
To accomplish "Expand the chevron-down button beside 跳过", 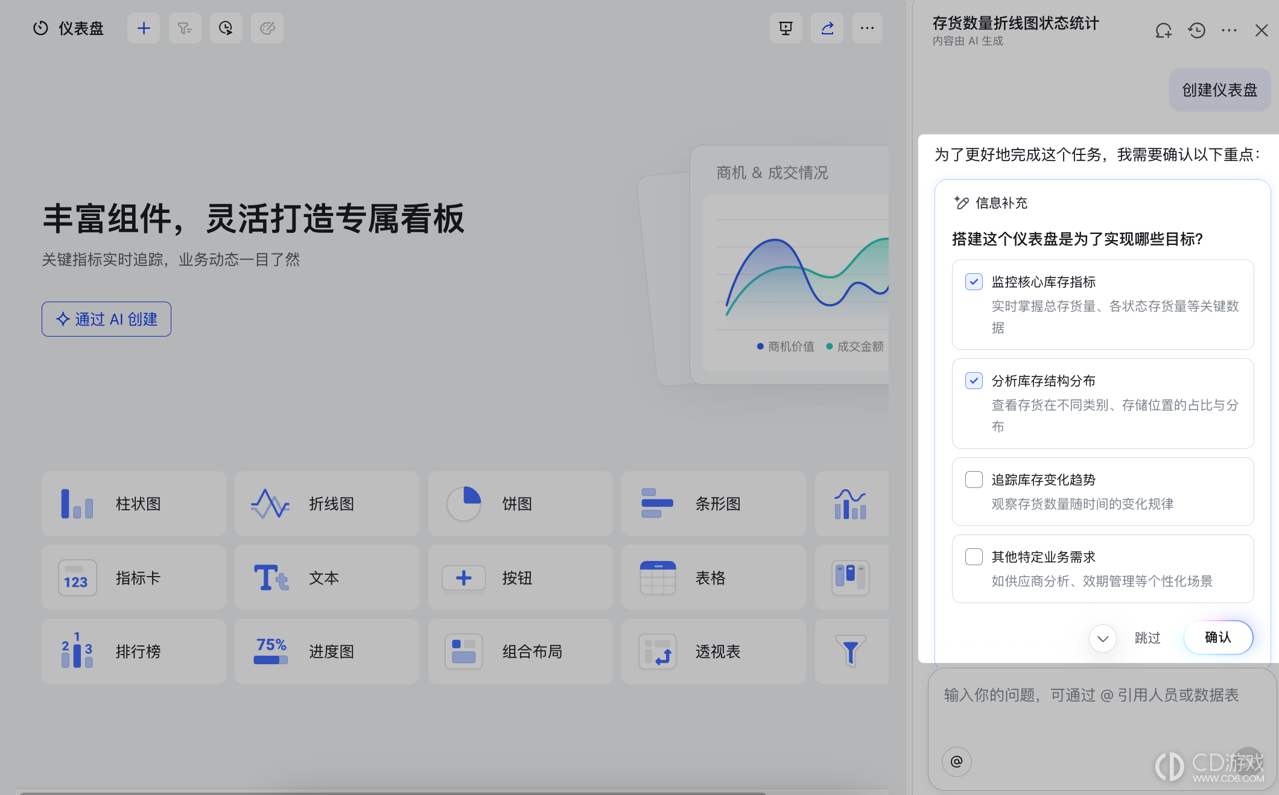I will [x=1103, y=638].
